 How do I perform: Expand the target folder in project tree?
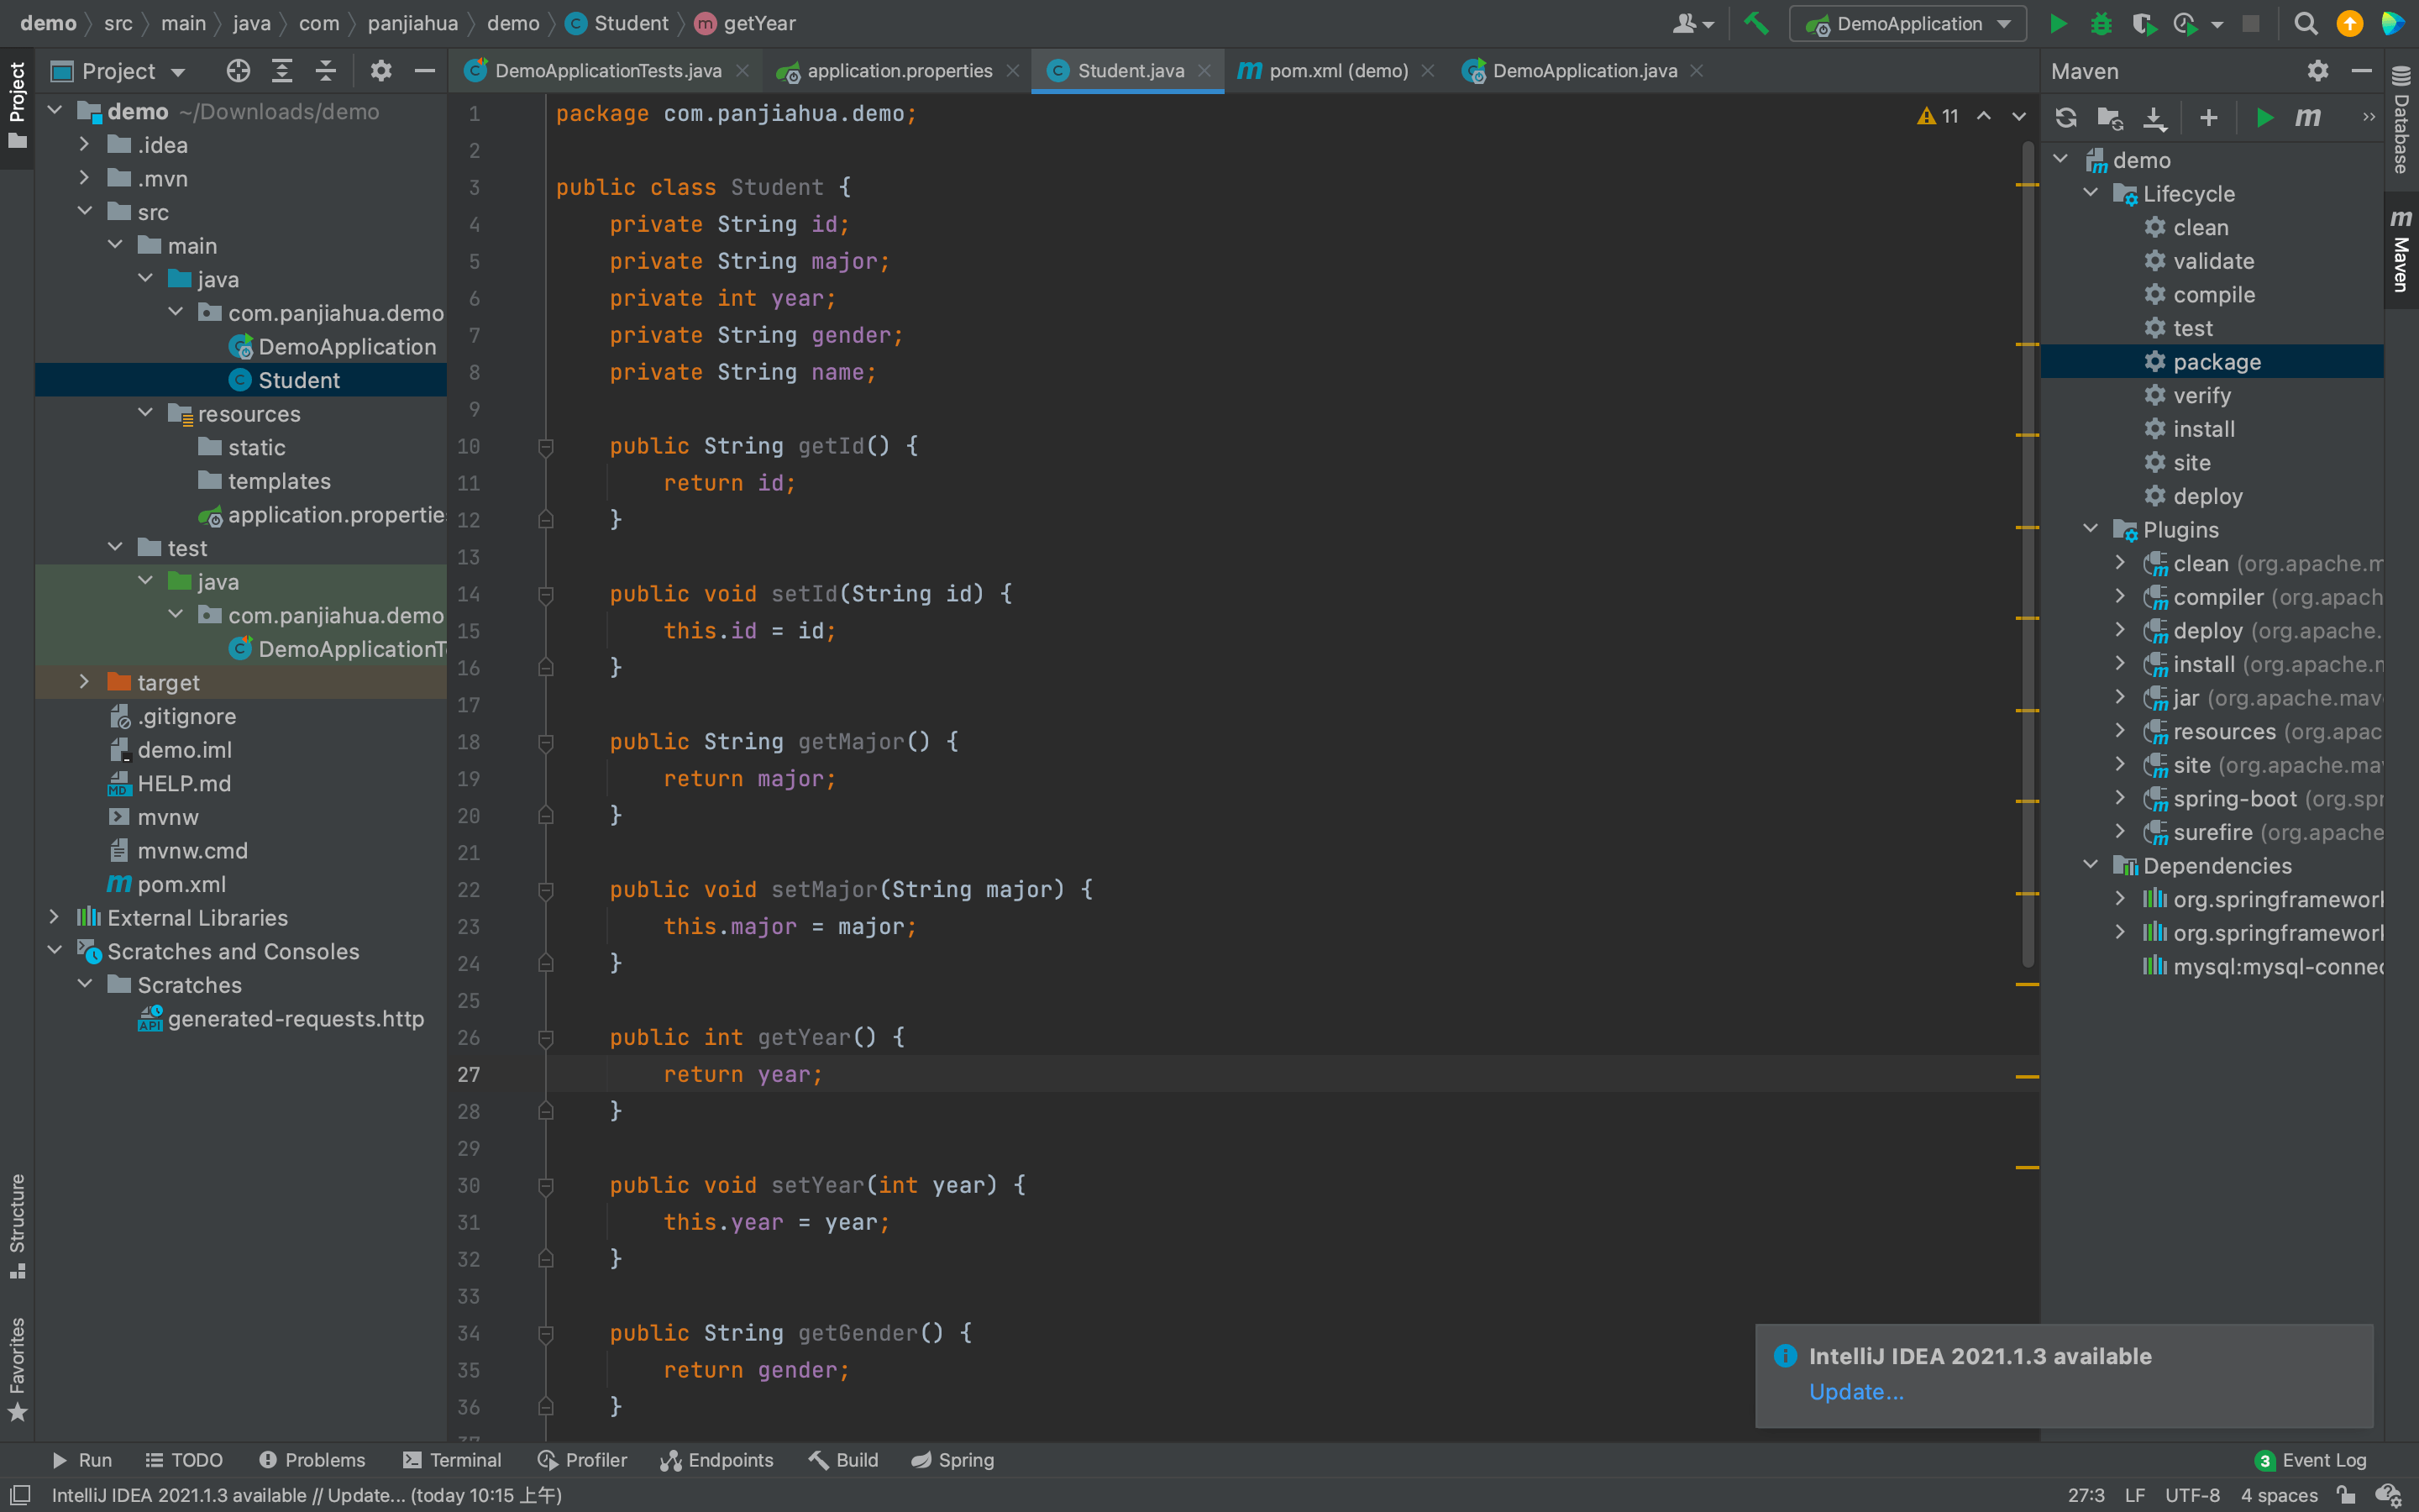[85, 682]
